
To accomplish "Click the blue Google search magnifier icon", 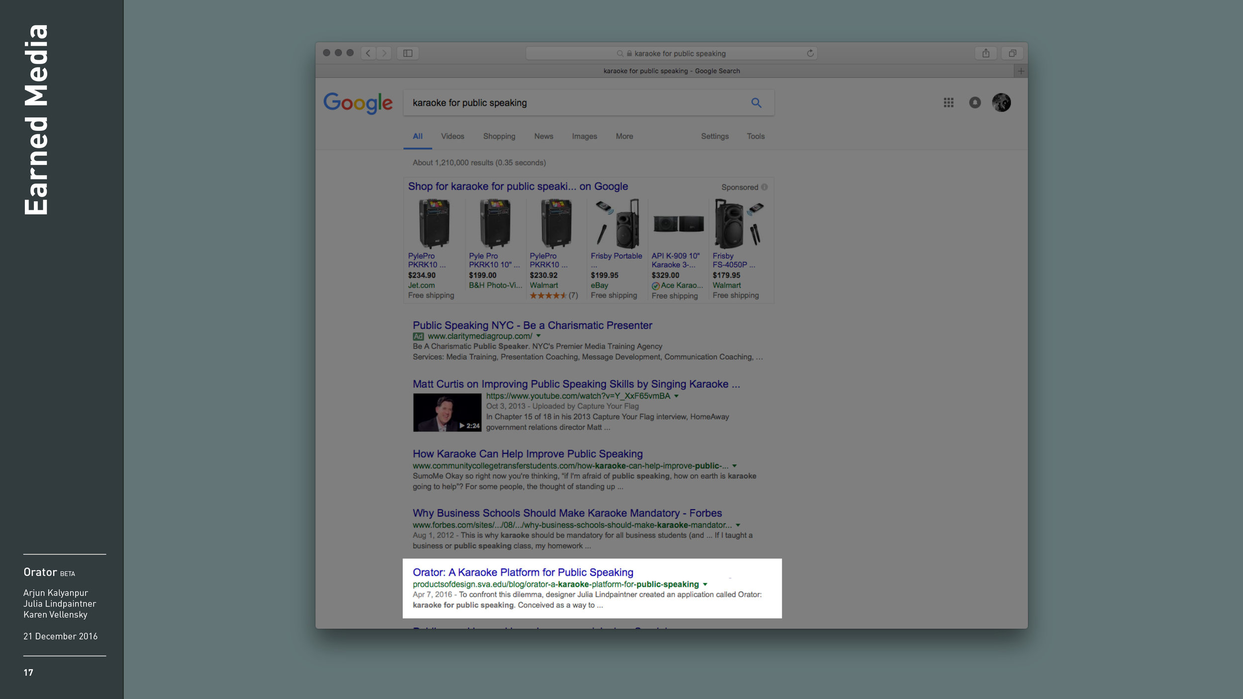I will (x=756, y=103).
